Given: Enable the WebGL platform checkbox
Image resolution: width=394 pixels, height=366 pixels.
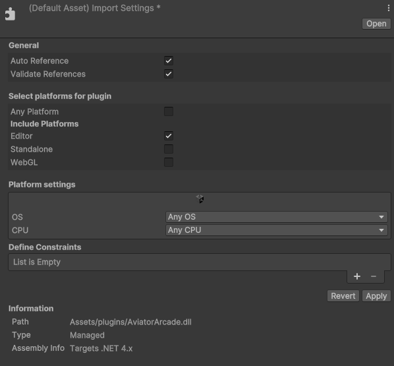Looking at the screenshot, I should (x=169, y=162).
